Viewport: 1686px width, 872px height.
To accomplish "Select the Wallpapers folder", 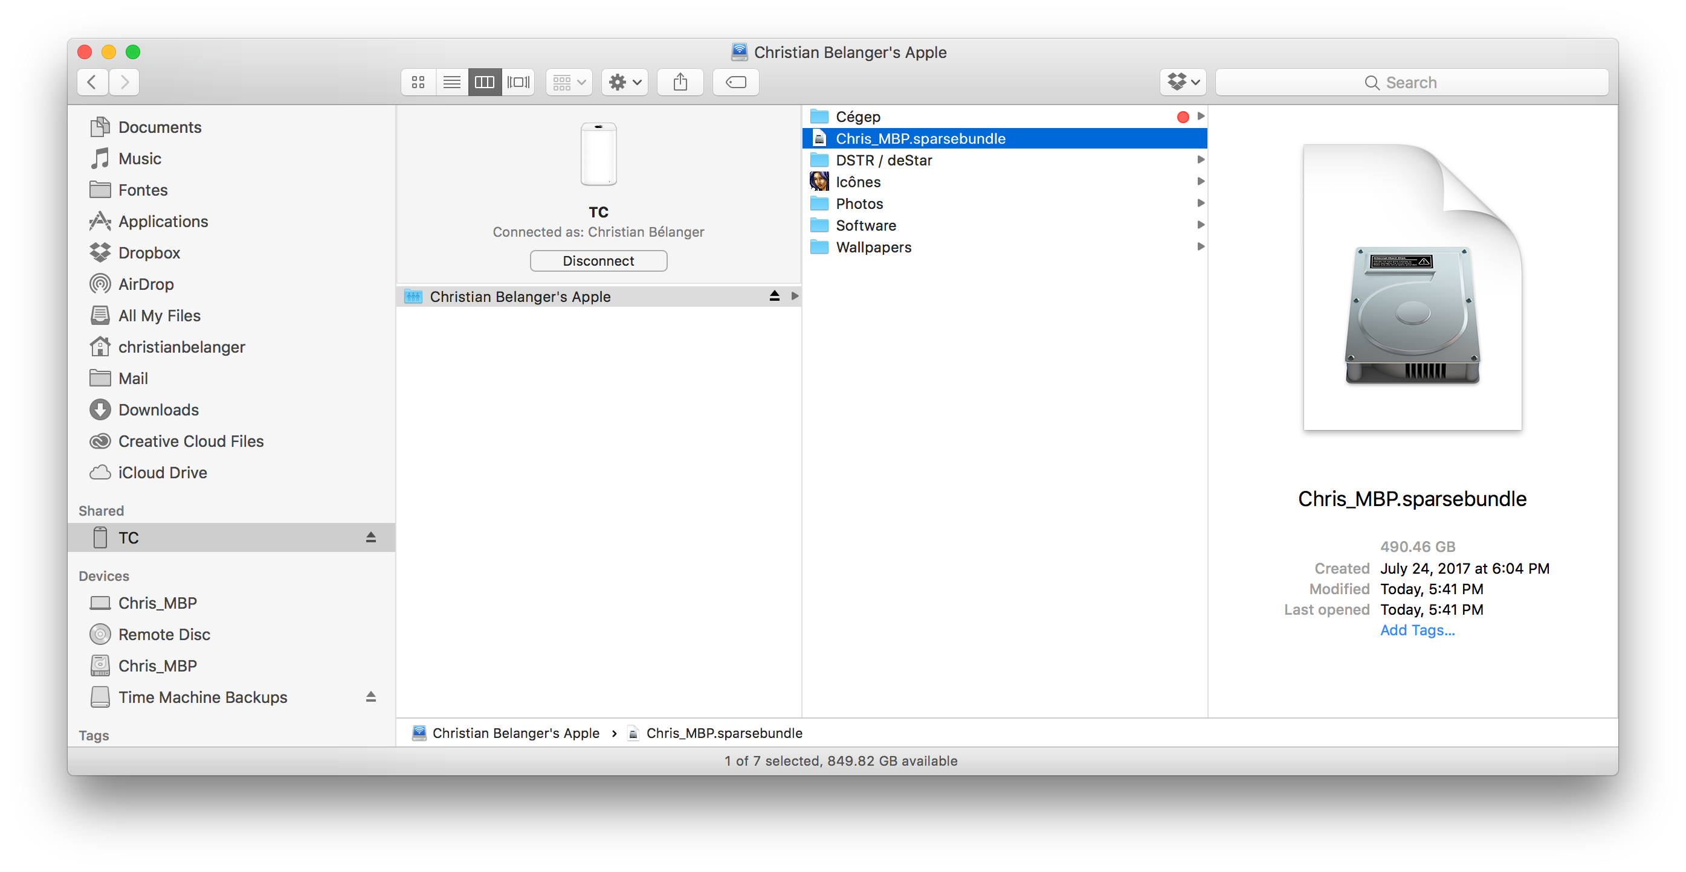I will pos(873,247).
